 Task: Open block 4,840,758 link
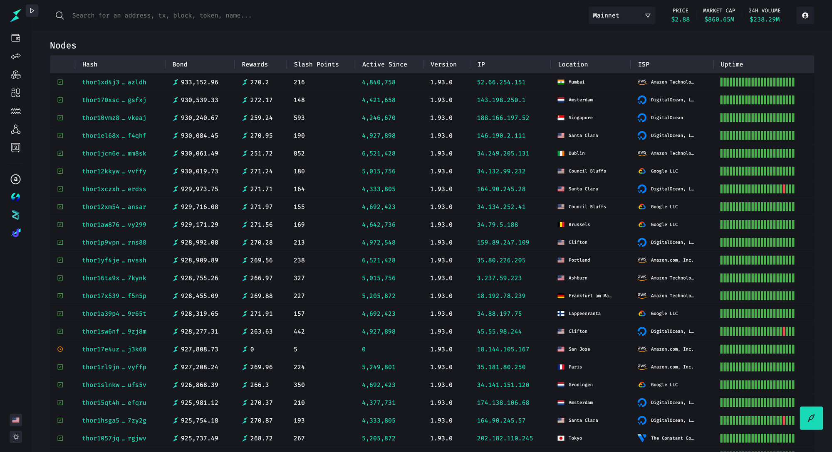point(379,82)
